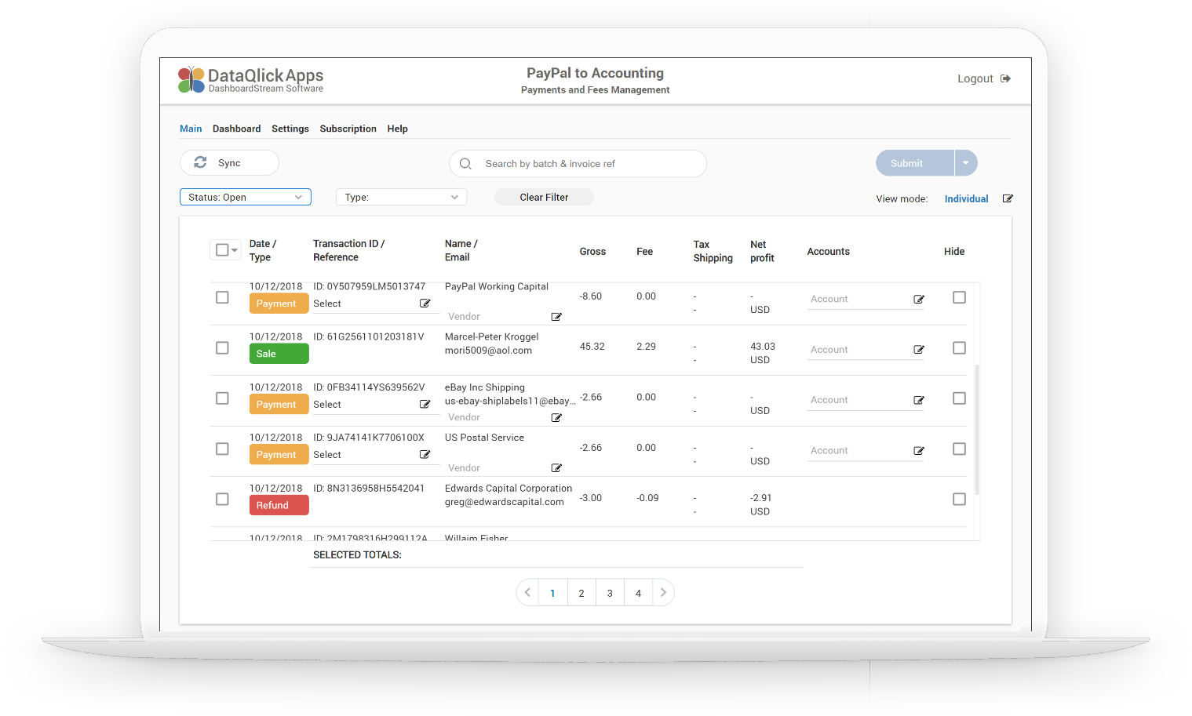The width and height of the screenshot is (1192, 716).
Task: Open the Type filter dropdown
Action: click(401, 197)
